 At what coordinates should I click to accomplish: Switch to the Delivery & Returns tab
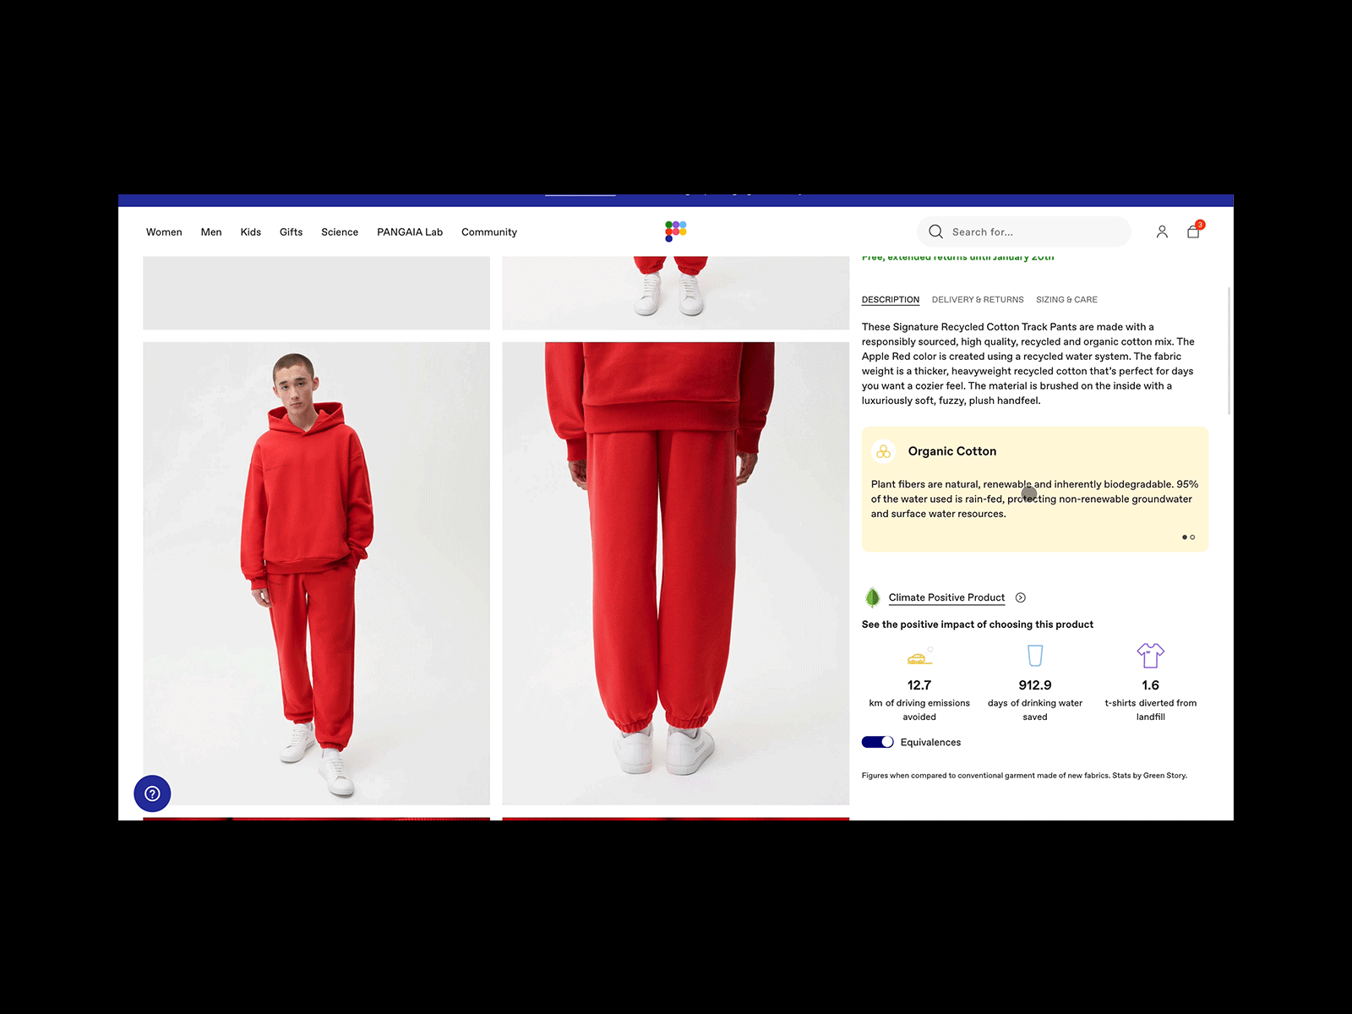pyautogui.click(x=978, y=300)
